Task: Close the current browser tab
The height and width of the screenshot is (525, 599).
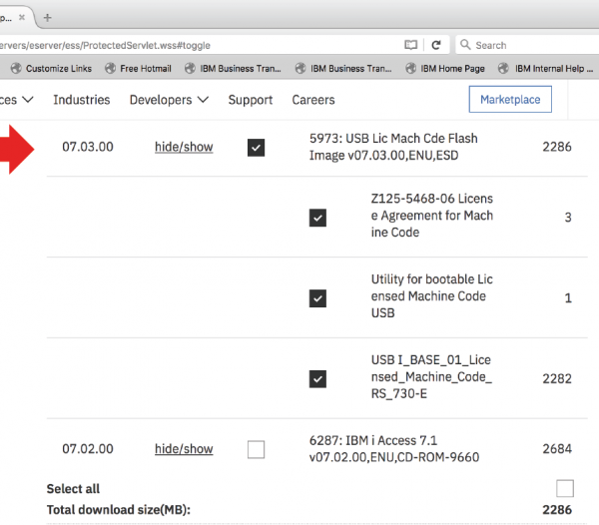Action: tap(22, 17)
